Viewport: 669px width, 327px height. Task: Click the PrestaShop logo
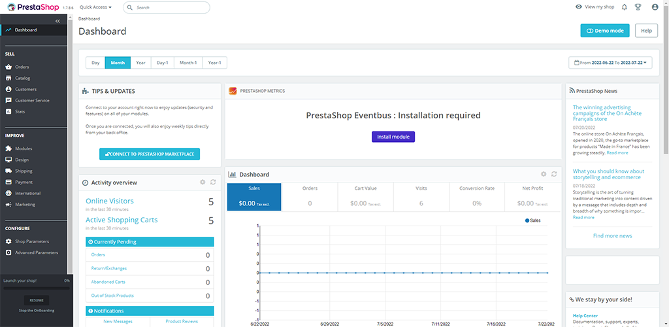[x=33, y=7]
